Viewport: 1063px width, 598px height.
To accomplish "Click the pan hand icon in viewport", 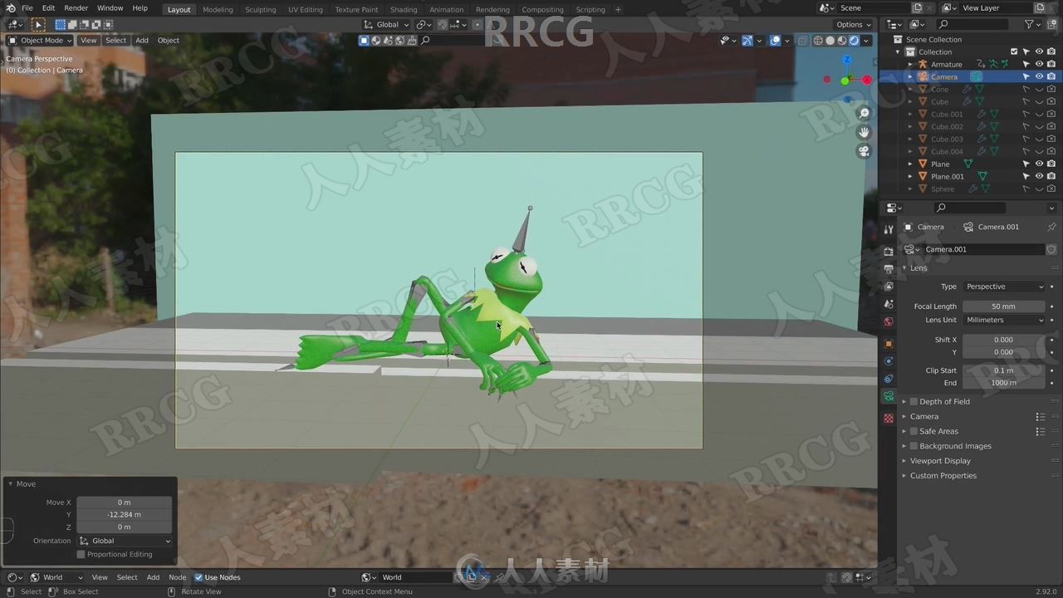I will (864, 132).
